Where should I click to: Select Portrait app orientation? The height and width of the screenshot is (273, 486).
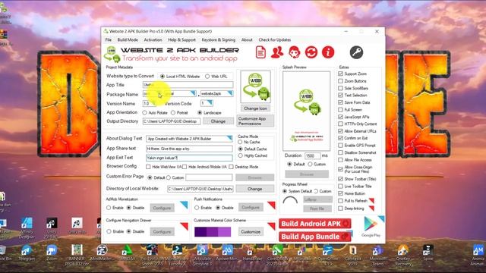[173, 113]
